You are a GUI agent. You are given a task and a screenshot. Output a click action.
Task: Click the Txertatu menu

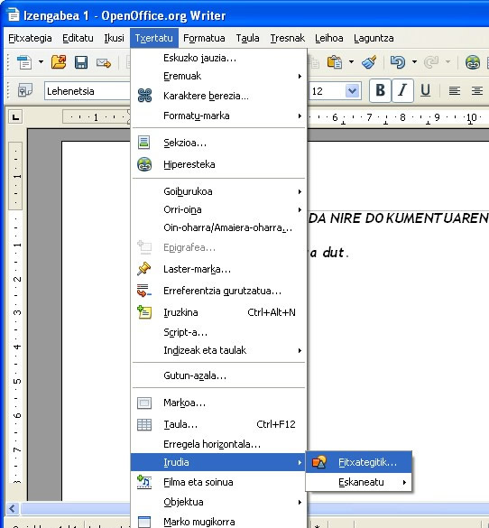(154, 38)
